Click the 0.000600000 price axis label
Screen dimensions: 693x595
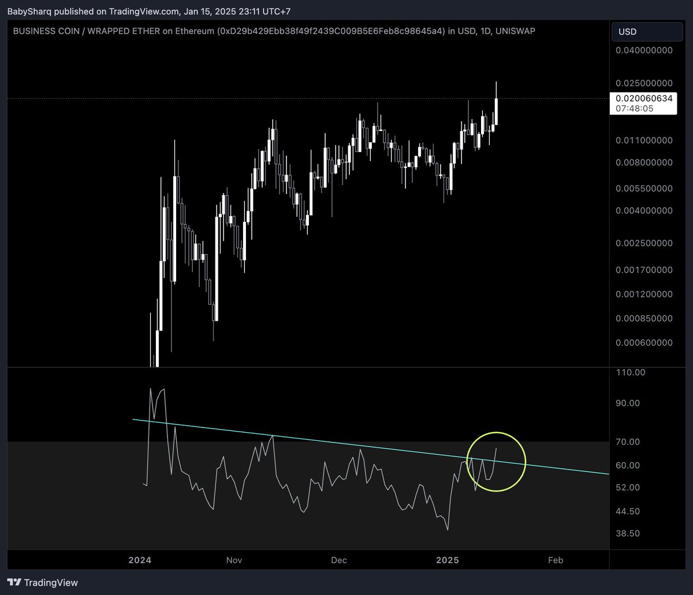(x=644, y=343)
